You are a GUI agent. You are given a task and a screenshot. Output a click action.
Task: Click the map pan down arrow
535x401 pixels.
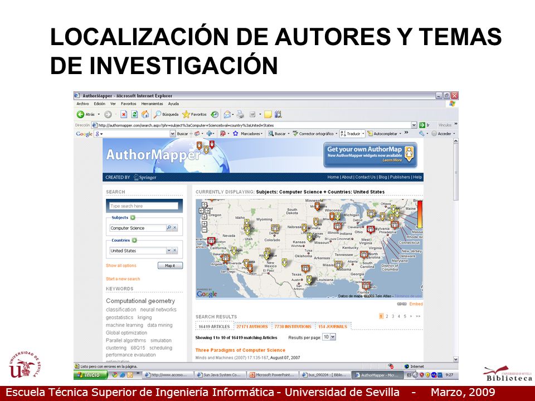[205, 217]
